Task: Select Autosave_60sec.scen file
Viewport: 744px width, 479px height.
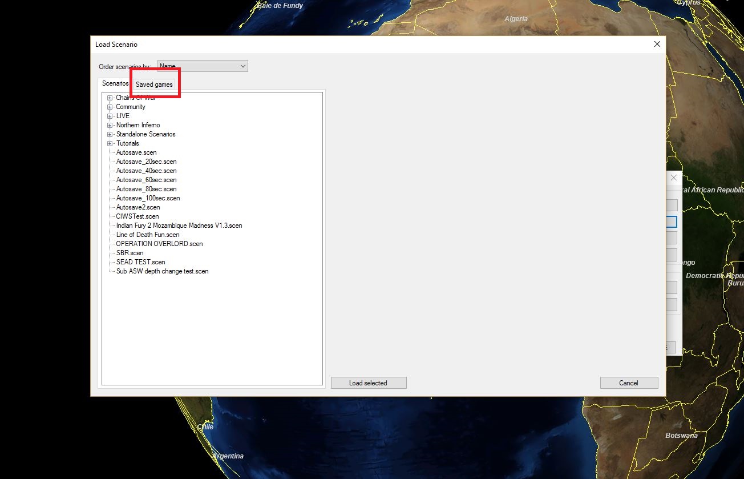Action: click(147, 180)
